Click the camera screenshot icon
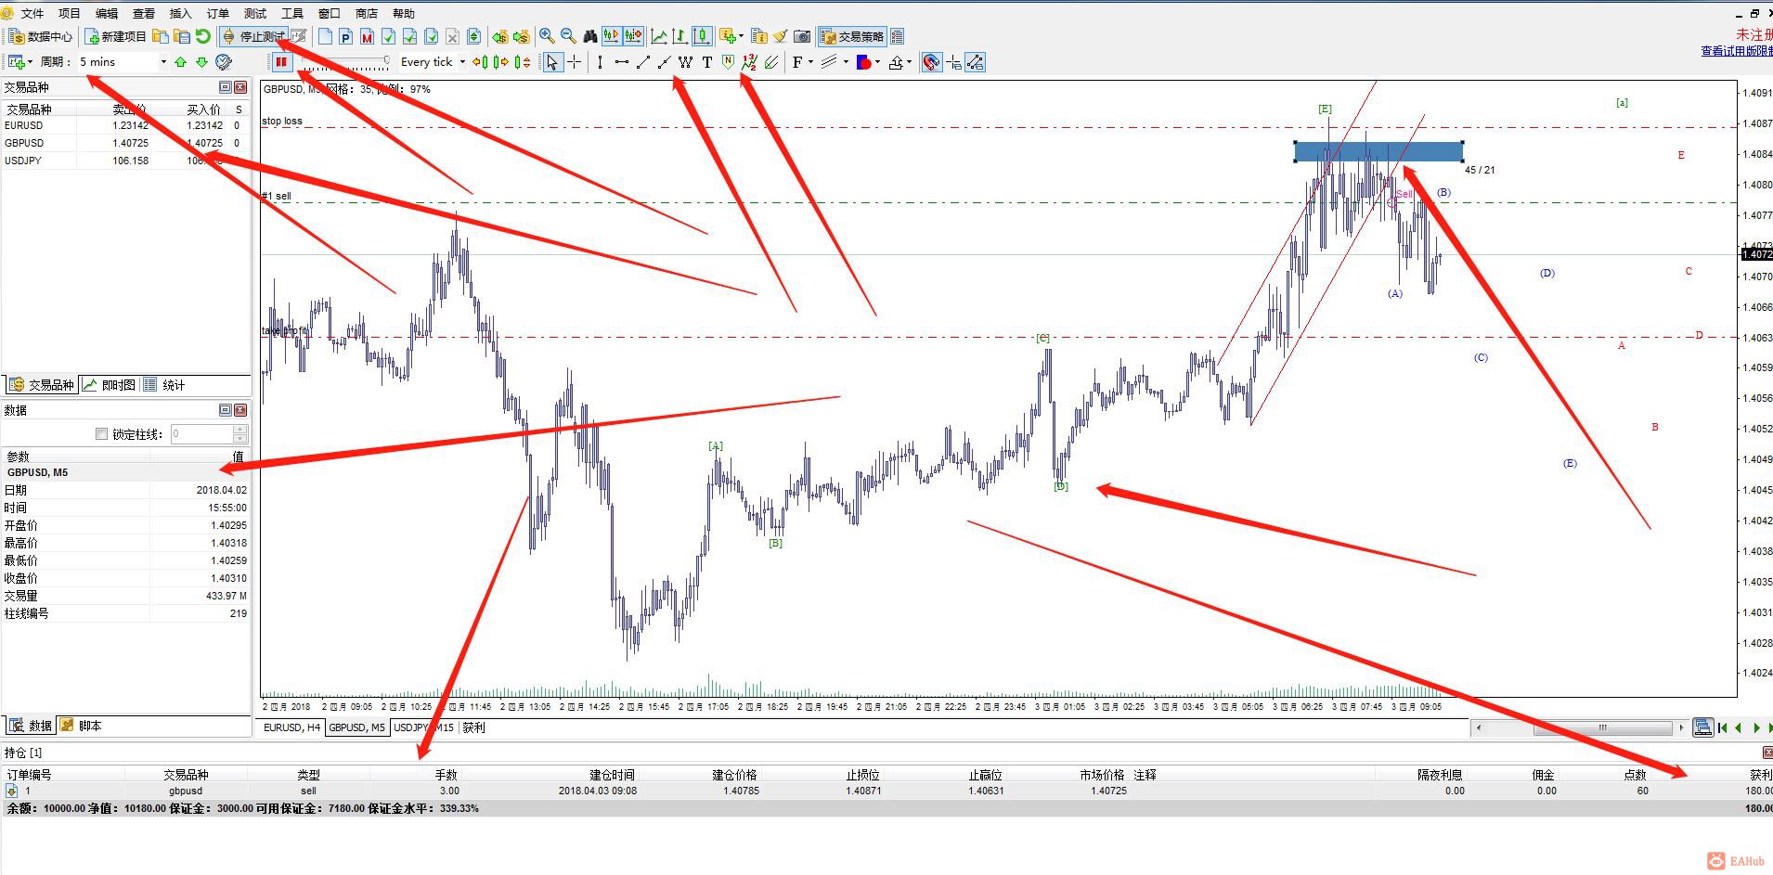 click(802, 36)
